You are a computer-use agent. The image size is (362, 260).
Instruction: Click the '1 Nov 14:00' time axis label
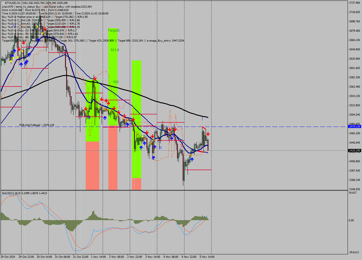point(98,257)
